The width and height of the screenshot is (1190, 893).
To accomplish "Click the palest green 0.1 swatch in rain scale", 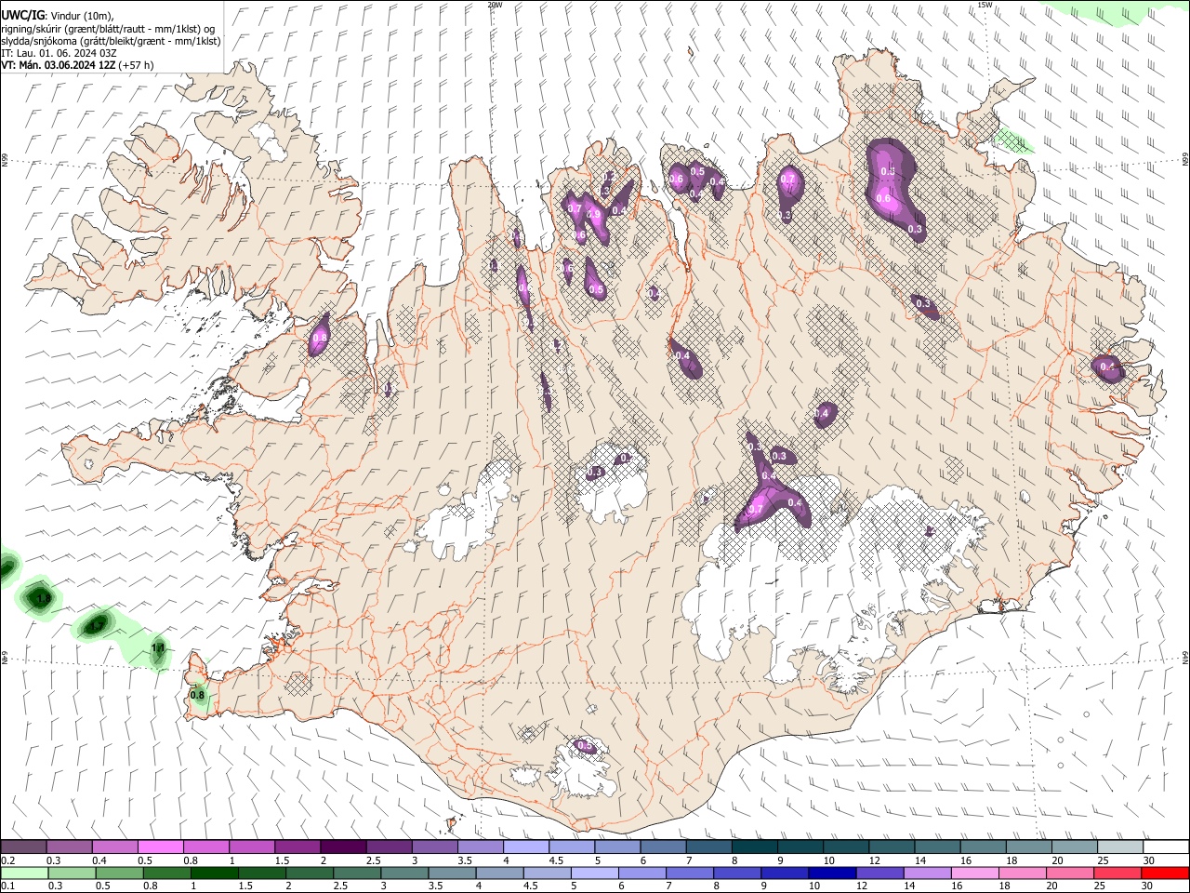I will [x=24, y=873].
